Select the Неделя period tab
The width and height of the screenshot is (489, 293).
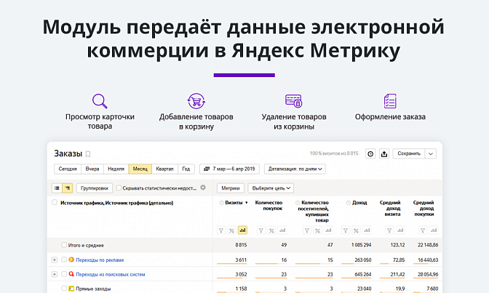[x=116, y=169]
